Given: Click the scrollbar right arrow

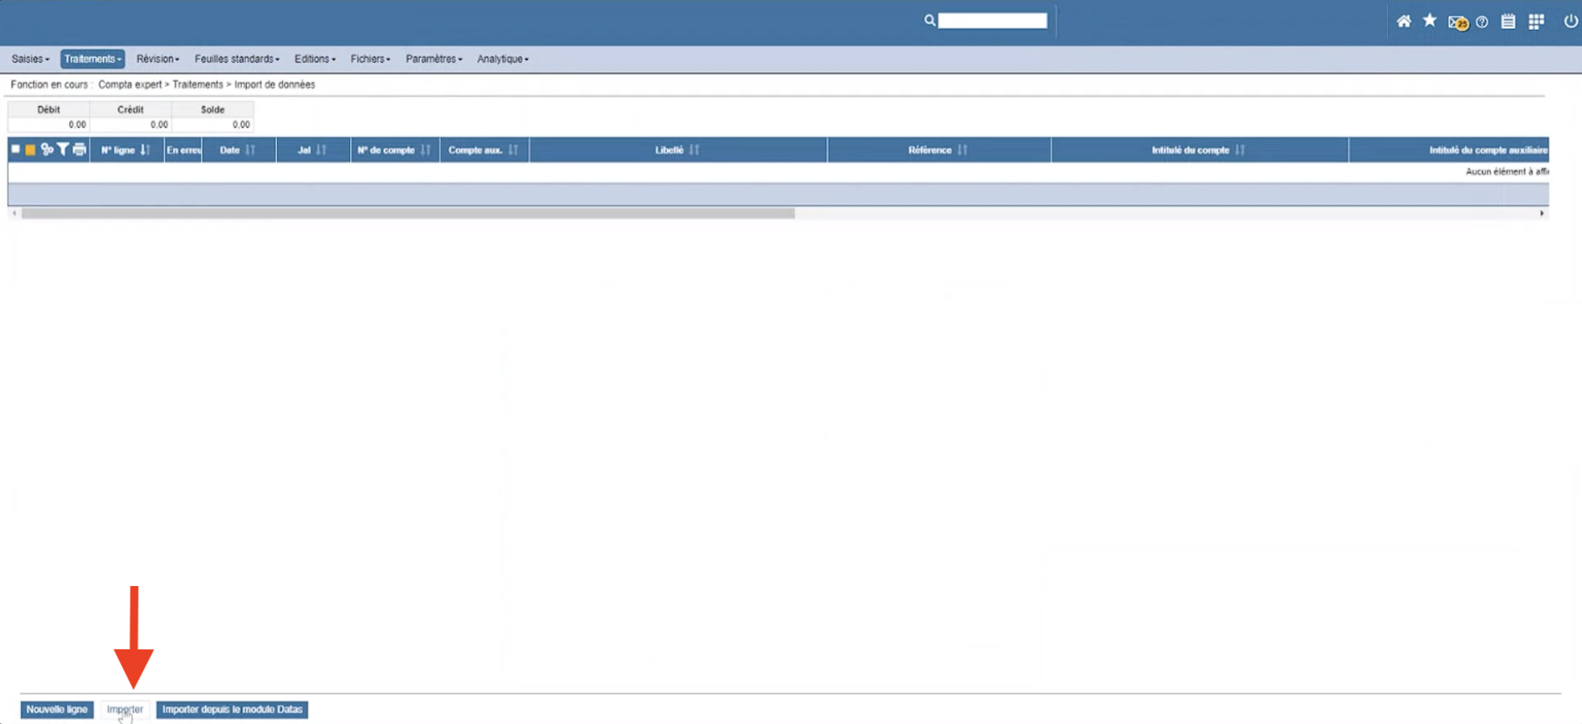Looking at the screenshot, I should (x=1541, y=213).
